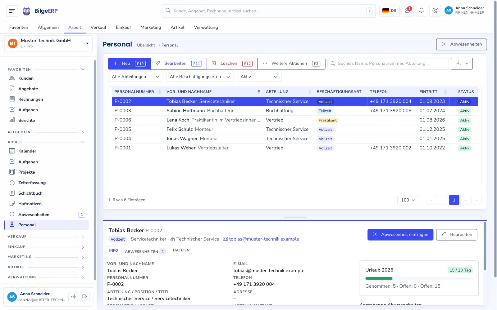Open Berichte in the sidebar

pyautogui.click(x=47, y=120)
